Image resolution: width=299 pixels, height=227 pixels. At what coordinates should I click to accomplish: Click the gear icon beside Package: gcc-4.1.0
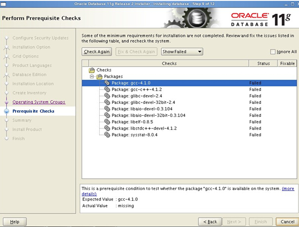107,83
